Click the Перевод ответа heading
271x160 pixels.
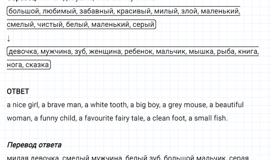(34, 144)
